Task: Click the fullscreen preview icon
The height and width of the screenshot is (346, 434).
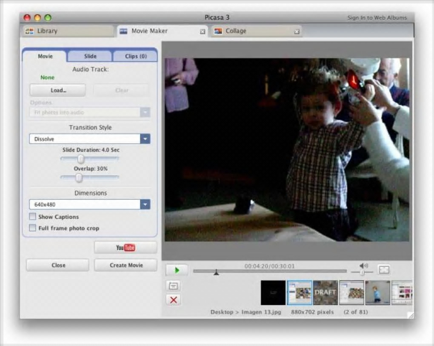Action: [384, 269]
